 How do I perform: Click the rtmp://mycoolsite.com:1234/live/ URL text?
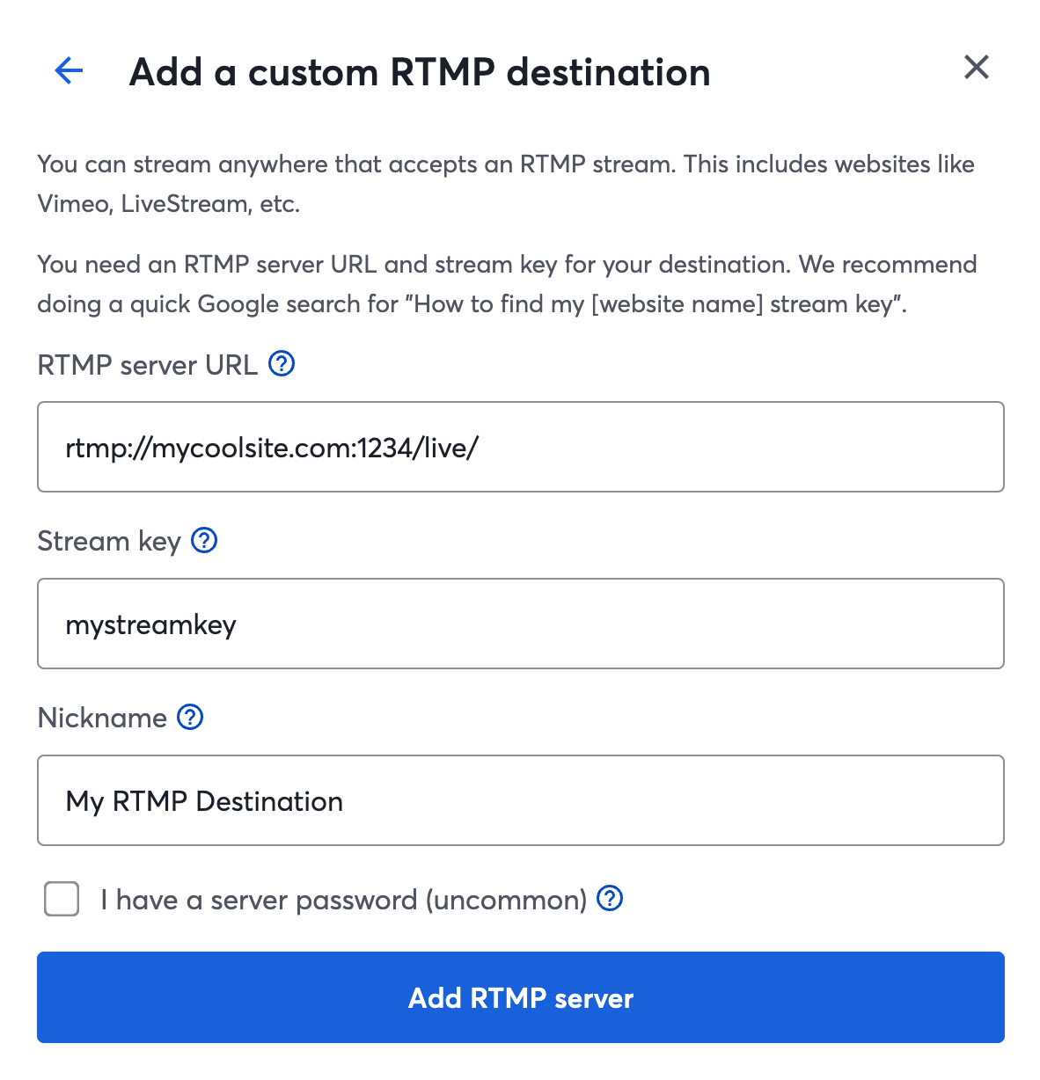tap(271, 448)
